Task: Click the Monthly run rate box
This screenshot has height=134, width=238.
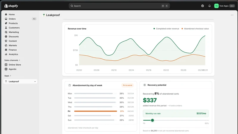Action: [x=176, y=113]
